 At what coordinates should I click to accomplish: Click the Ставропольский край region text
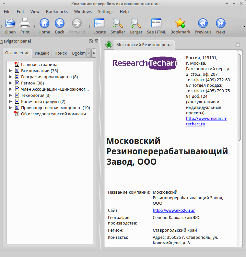[x=175, y=230]
